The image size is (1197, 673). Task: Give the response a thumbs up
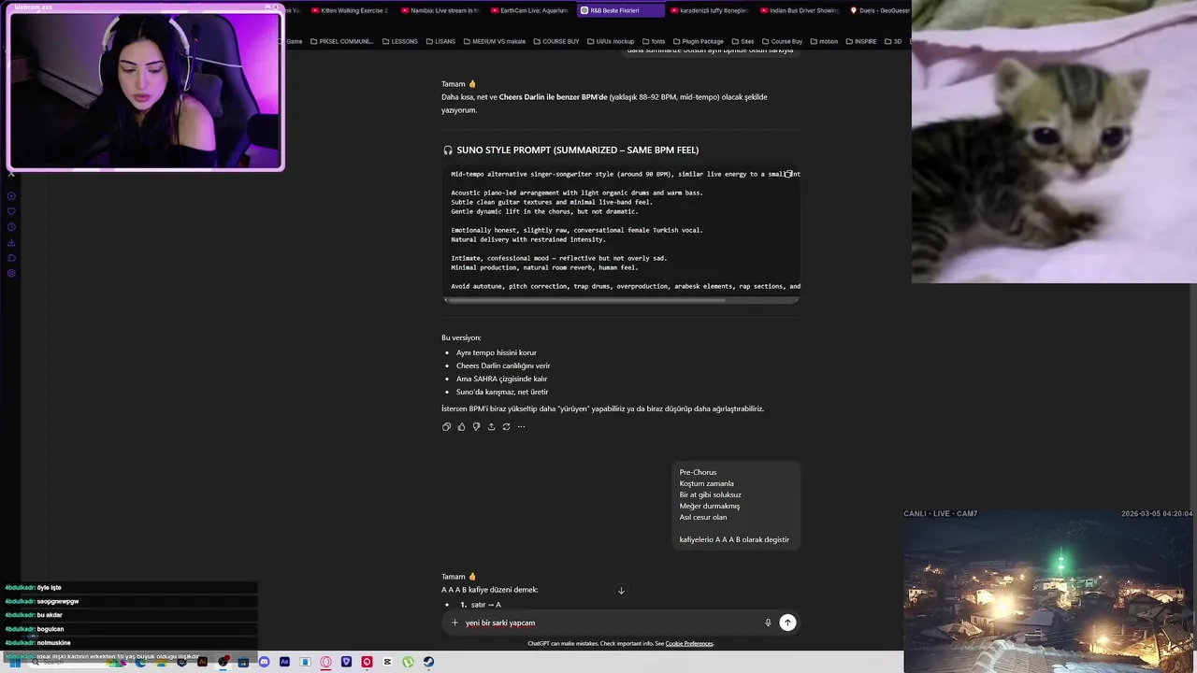(x=461, y=427)
